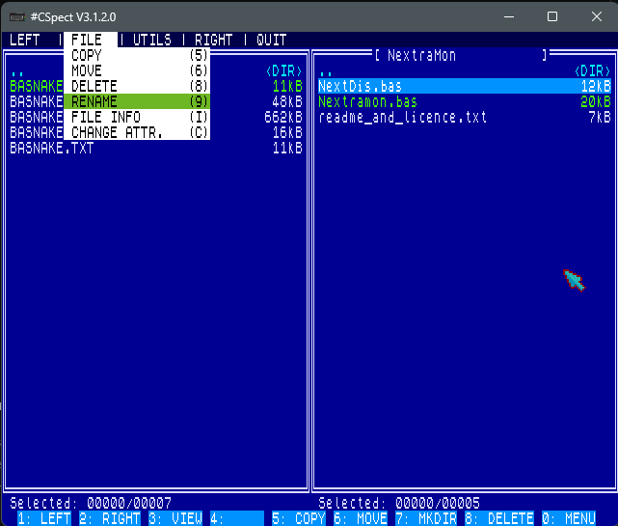Select the Nextramon.bas file

click(465, 101)
